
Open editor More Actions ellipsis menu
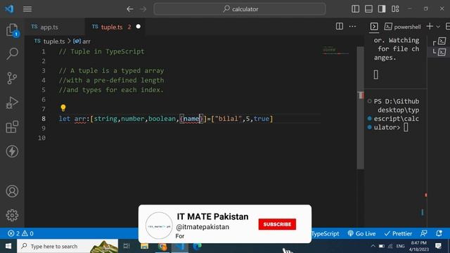[x=352, y=27]
